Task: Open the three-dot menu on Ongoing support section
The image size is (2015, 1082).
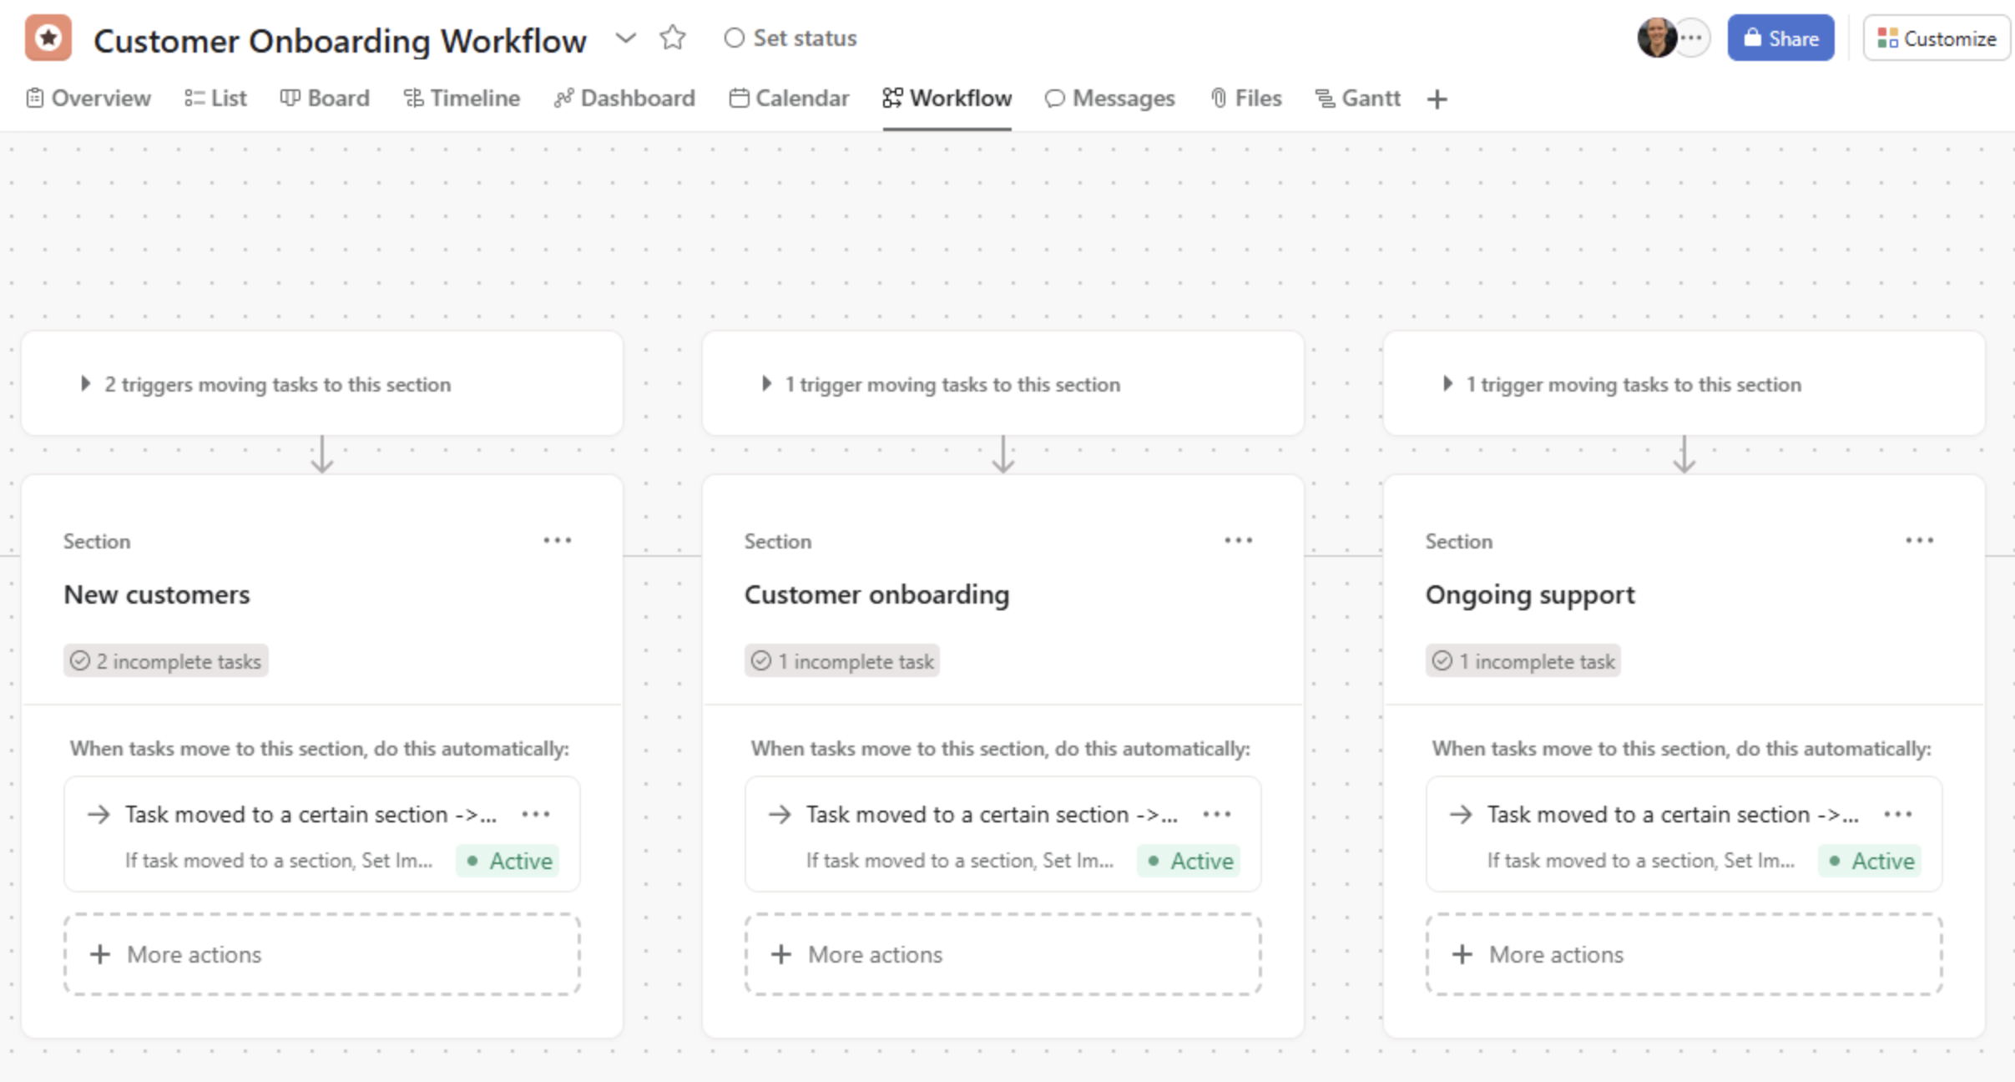Action: coord(1920,540)
